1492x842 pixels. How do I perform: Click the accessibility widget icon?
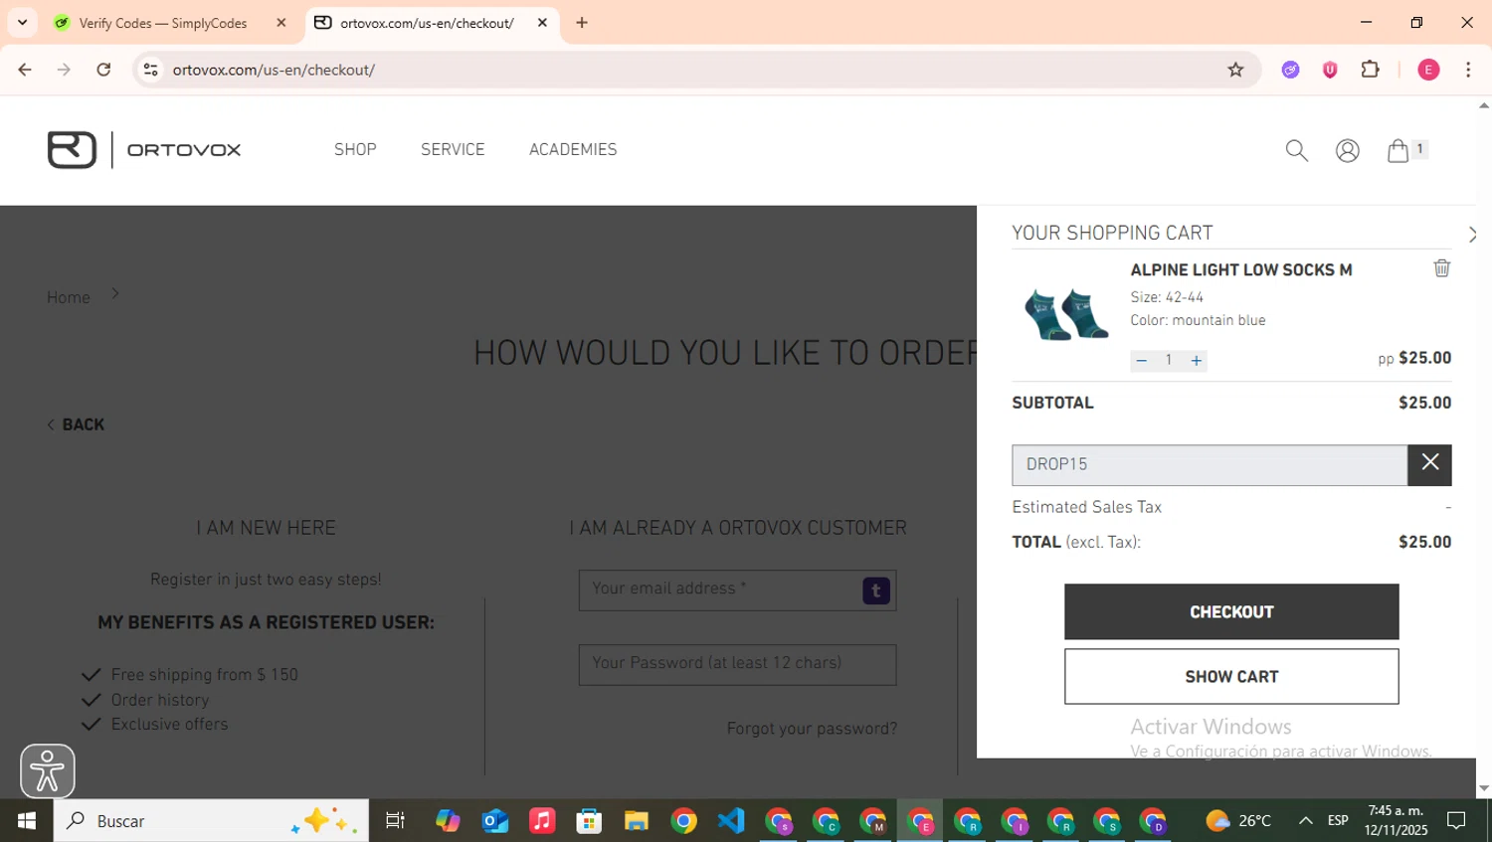[48, 771]
